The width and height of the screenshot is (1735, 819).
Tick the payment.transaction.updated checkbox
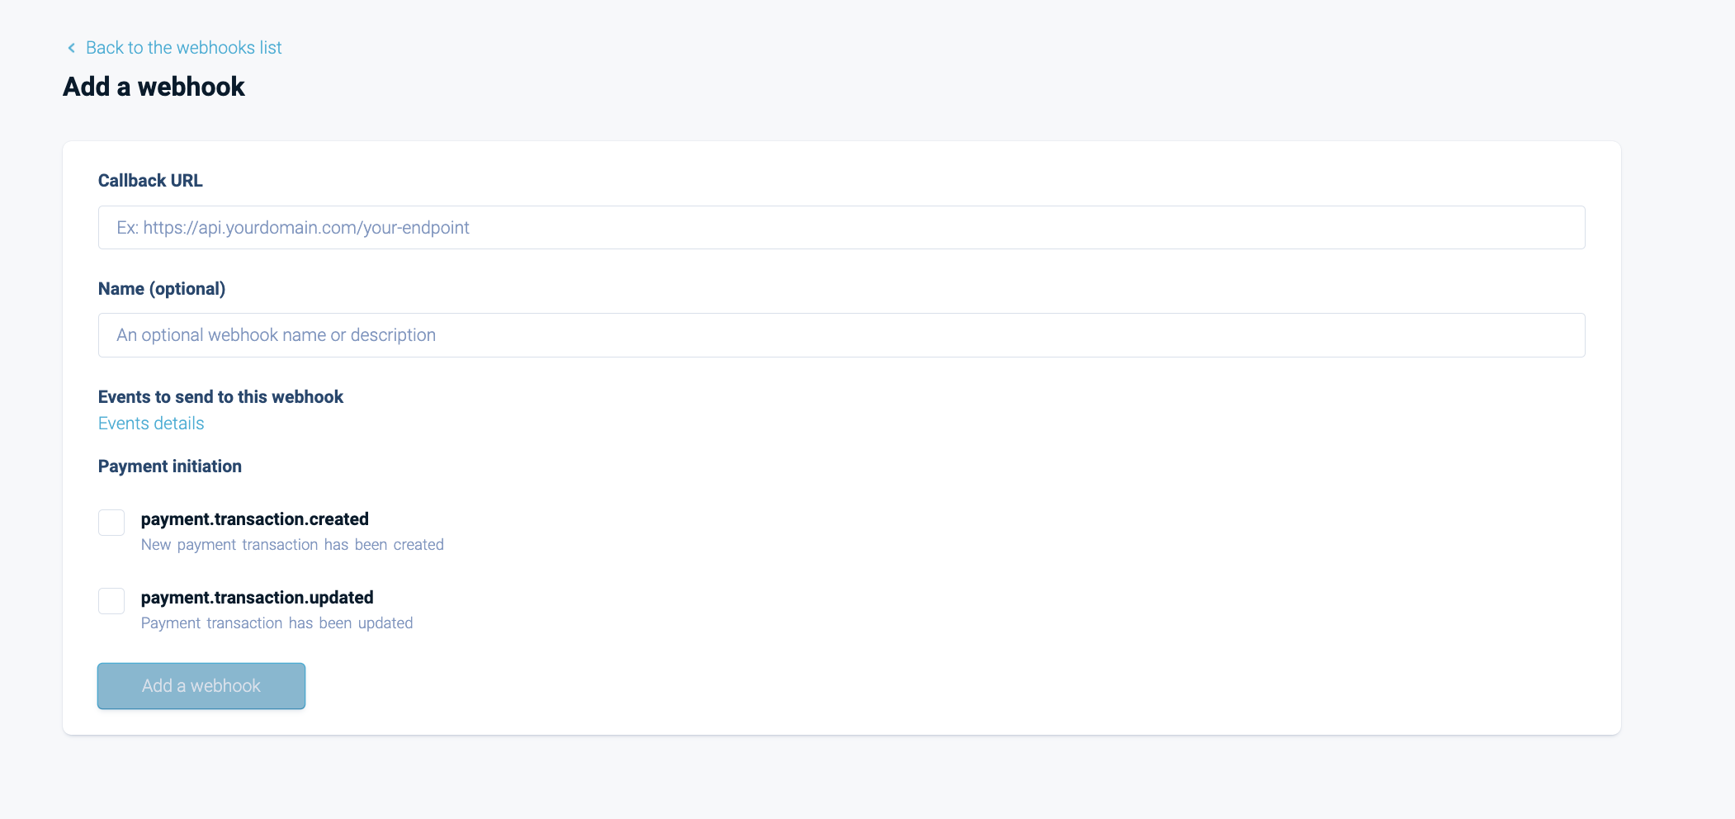click(x=111, y=601)
